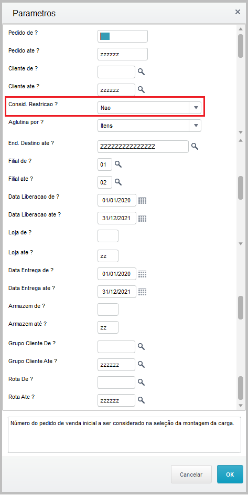248x495 pixels.
Task: Expand the Consid. Restricao dropdown
Action: (195, 108)
